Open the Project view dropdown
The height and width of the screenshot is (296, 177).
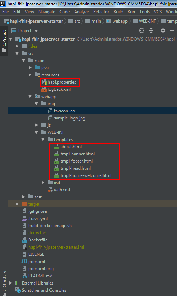[x=24, y=31]
